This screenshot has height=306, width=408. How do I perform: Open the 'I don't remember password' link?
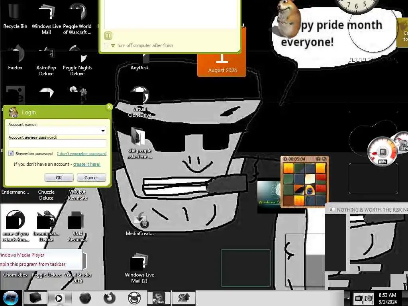pos(82,153)
